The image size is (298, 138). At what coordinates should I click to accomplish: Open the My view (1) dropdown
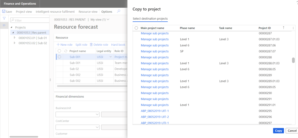[100, 20]
